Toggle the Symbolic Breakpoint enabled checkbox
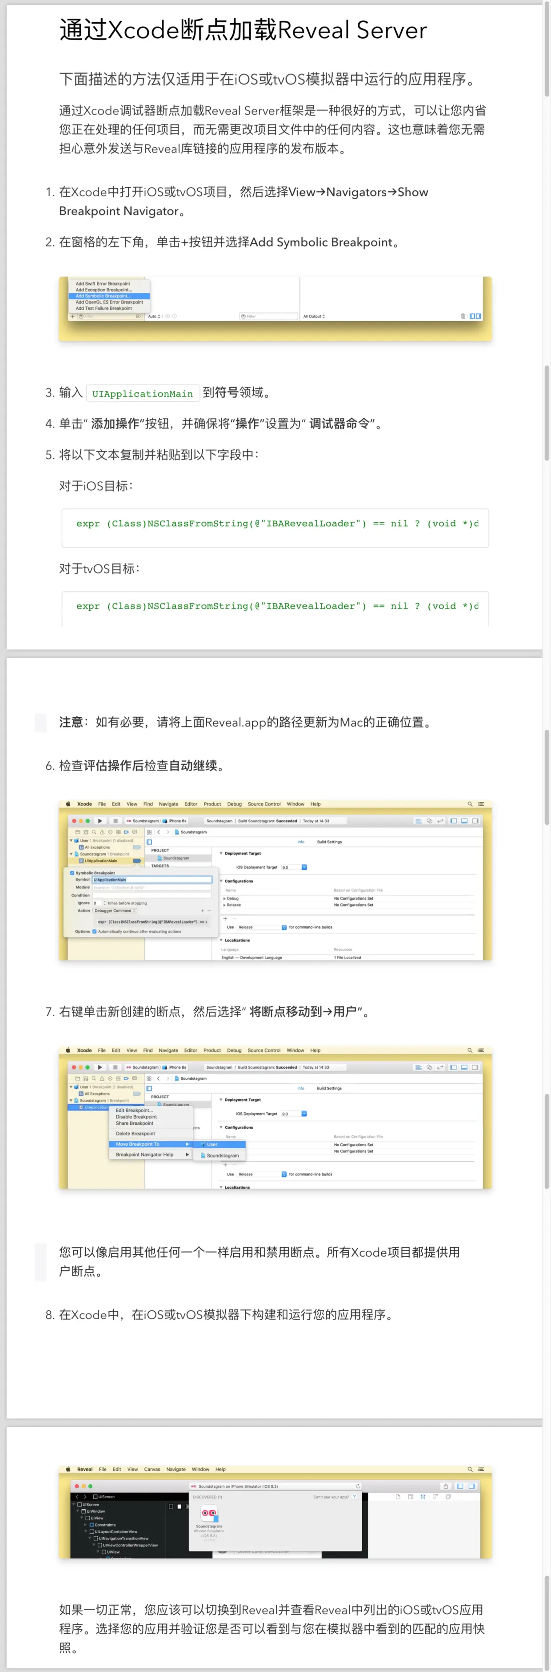 [x=72, y=872]
